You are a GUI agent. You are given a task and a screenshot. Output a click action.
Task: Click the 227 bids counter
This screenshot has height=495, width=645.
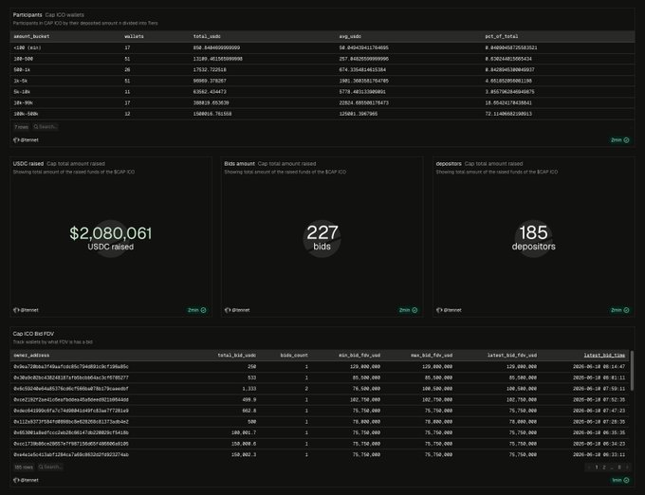point(322,232)
